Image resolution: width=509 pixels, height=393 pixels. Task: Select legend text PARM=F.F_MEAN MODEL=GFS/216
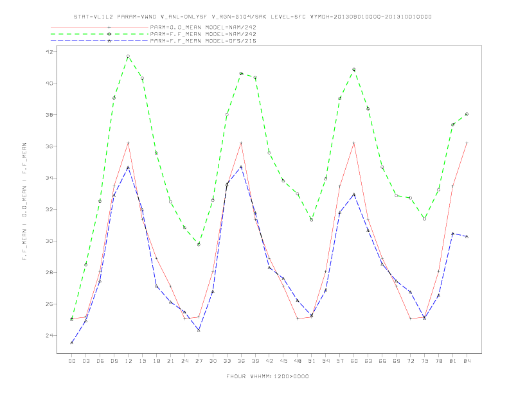[x=203, y=41]
